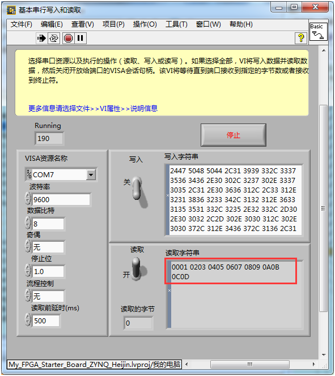Click the LabVIEW title bar application icon
The image size is (335, 376).
pos(11,10)
